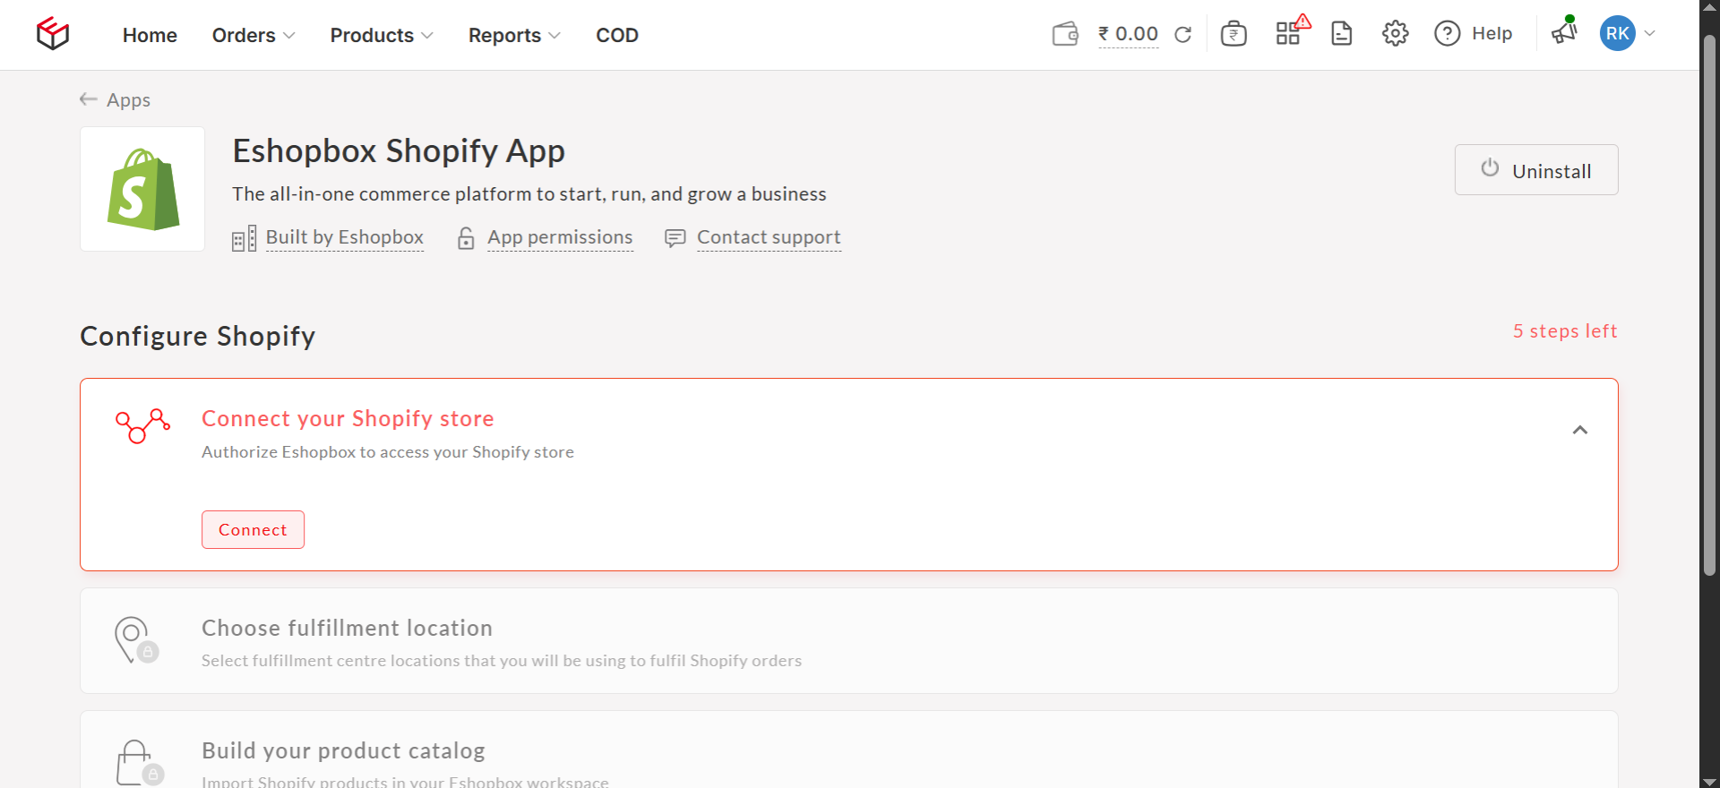Click the Eshopbox logo icon
This screenshot has height=788, width=1720.
53,34
